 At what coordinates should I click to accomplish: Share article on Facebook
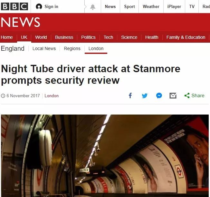[x=130, y=96]
